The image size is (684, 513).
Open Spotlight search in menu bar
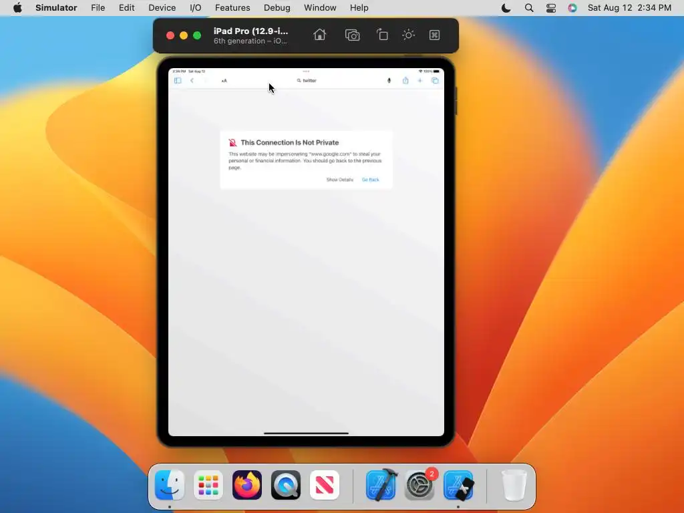(529, 8)
